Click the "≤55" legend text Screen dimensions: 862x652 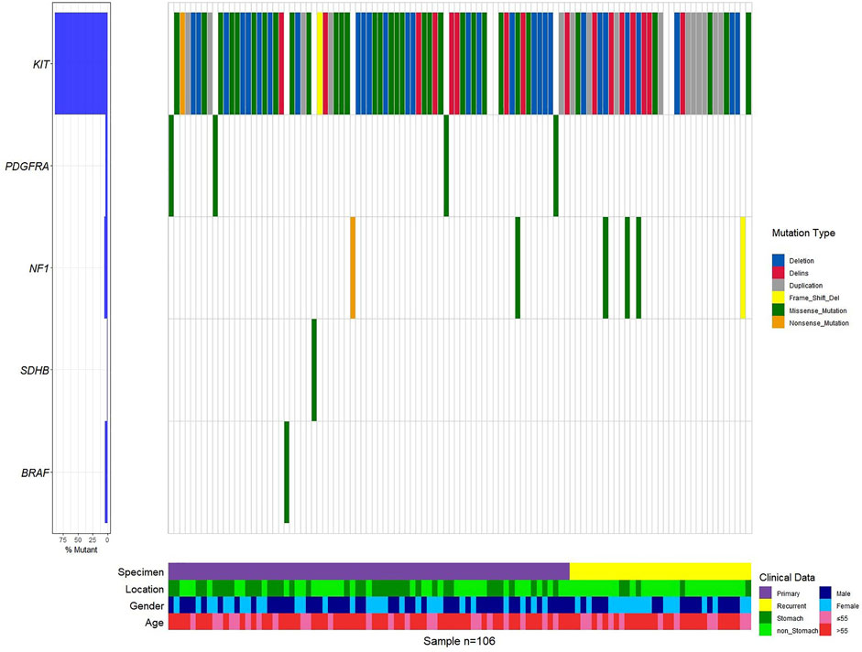(x=842, y=618)
